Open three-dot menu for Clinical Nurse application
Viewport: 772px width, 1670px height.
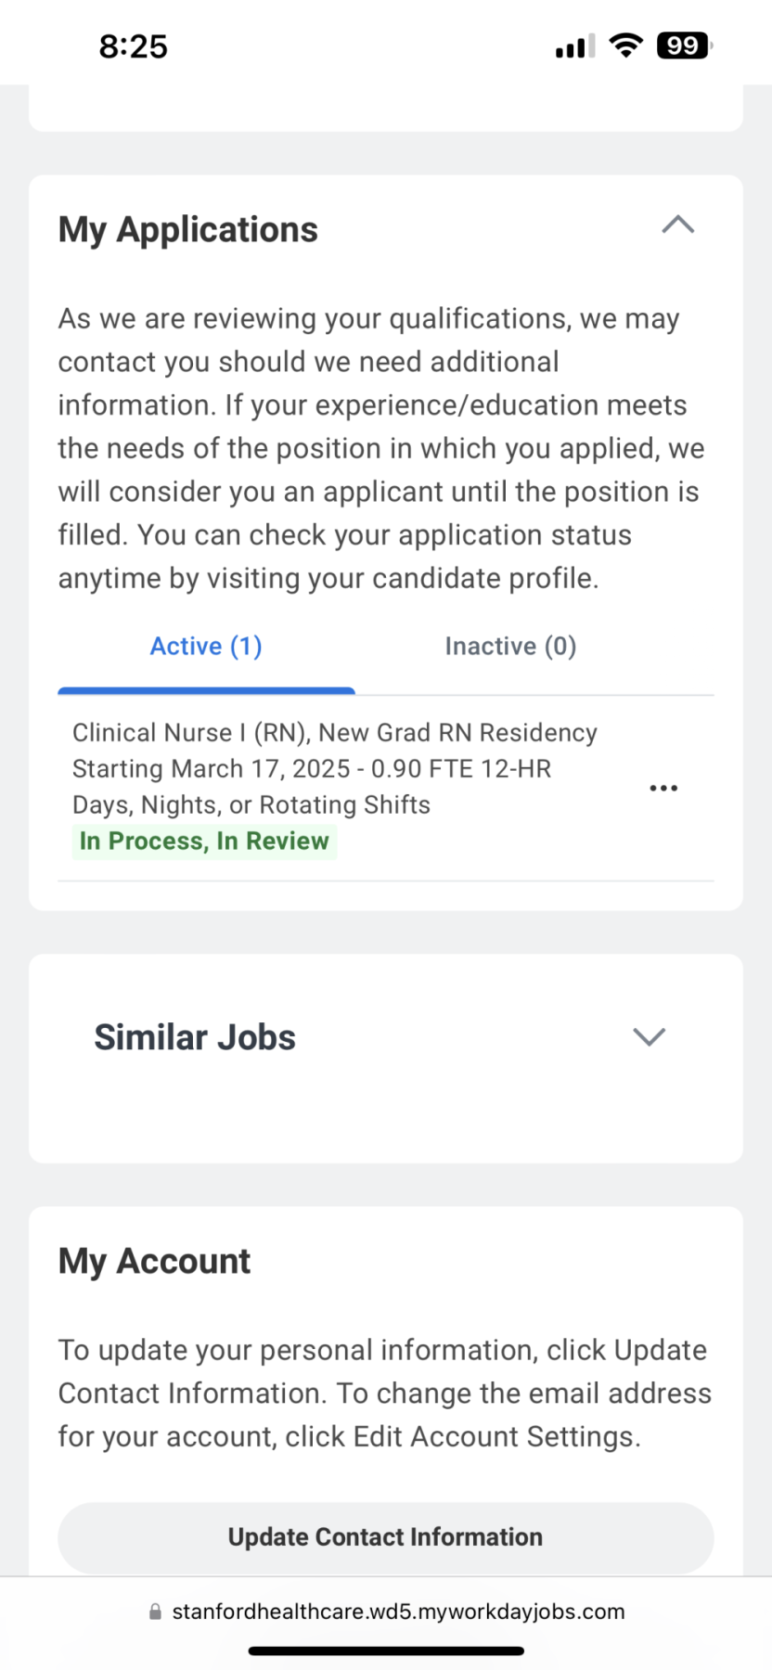click(x=663, y=788)
